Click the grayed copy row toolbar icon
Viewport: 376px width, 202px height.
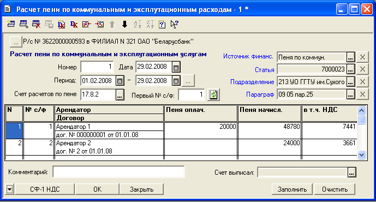49,24
